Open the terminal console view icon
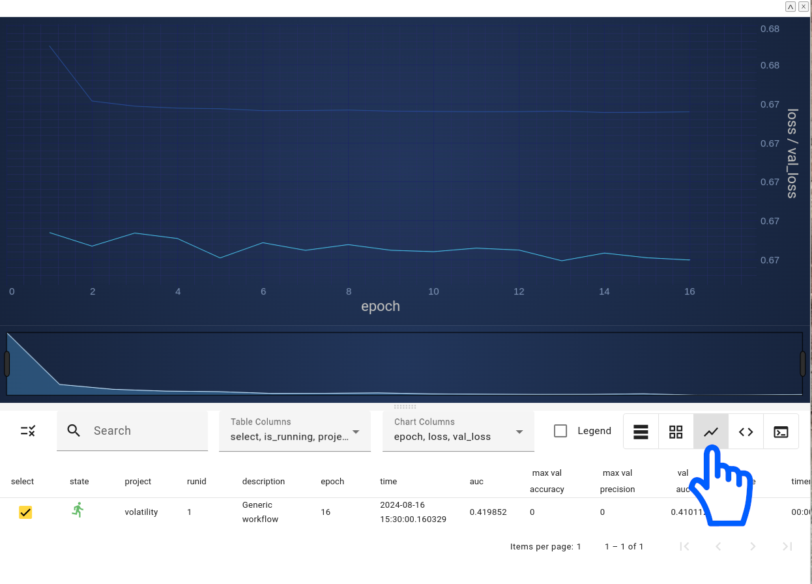Image resolution: width=812 pixels, height=584 pixels. click(781, 431)
